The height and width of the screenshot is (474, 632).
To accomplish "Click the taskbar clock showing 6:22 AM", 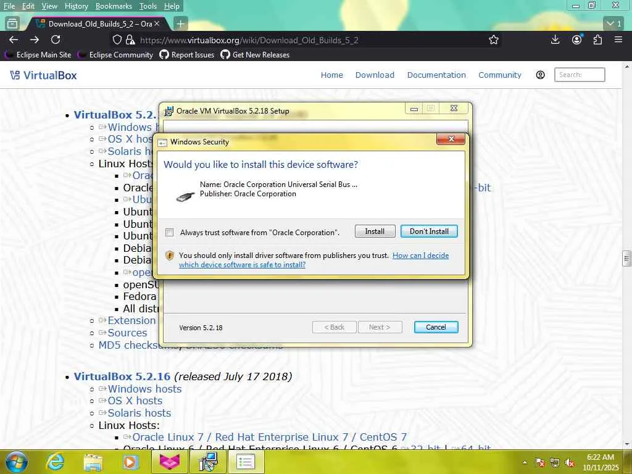I will click(600, 462).
